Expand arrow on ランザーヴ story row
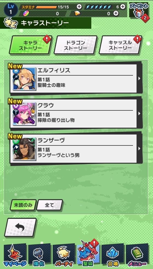 pyautogui.click(x=139, y=148)
